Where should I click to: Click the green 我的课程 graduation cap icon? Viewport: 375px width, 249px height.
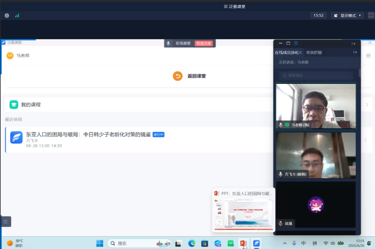(14, 104)
